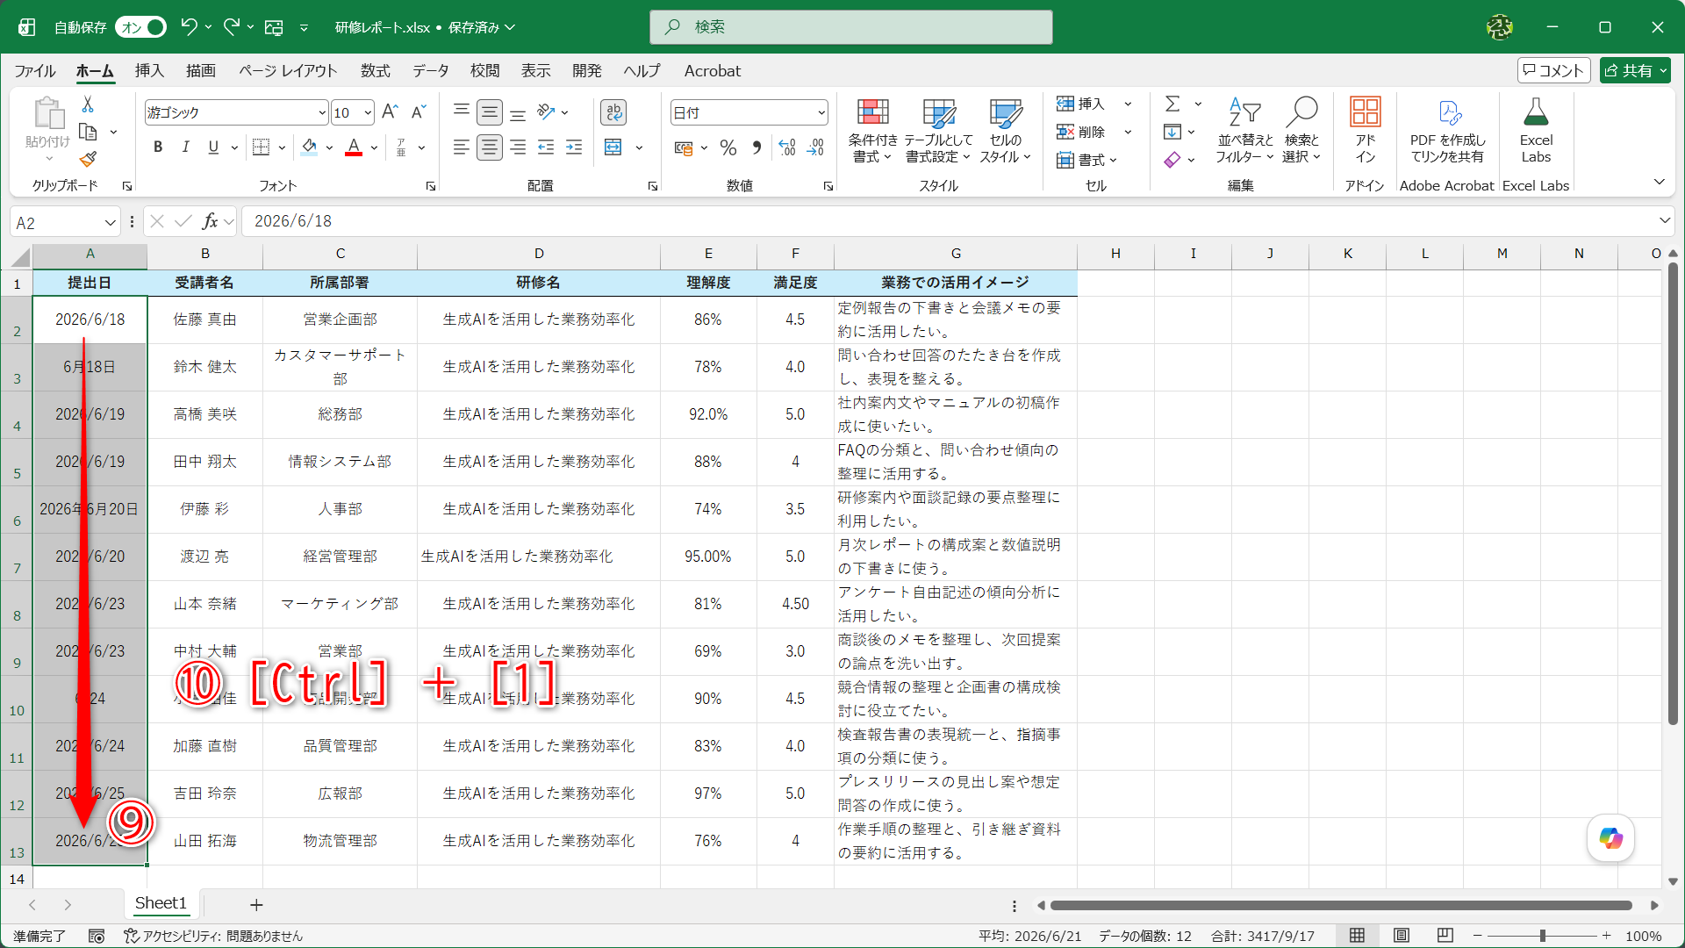The height and width of the screenshot is (948, 1685).
Task: Click Excel Labs flask icon
Action: (x=1536, y=112)
